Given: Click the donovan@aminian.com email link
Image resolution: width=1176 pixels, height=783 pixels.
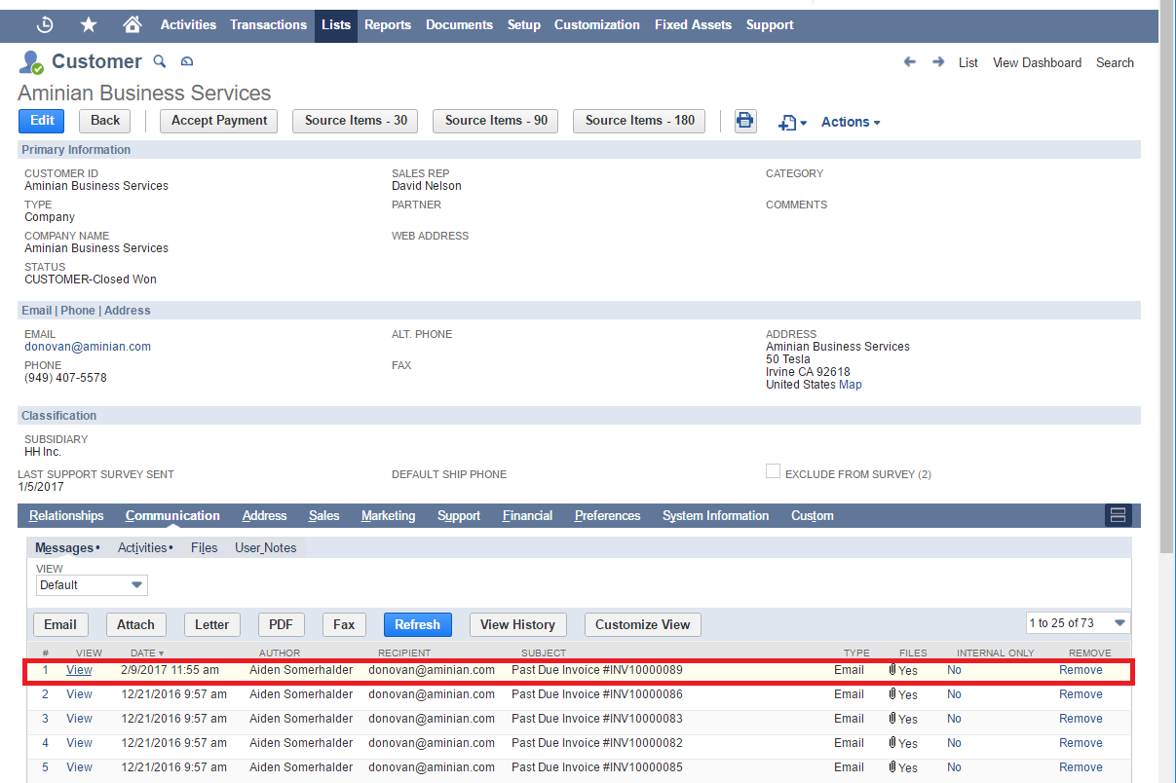Looking at the screenshot, I should tap(88, 347).
